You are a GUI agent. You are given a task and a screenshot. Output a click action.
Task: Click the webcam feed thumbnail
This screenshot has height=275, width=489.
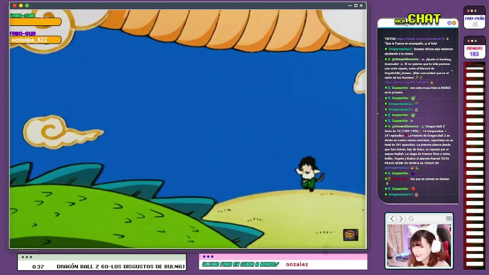pyautogui.click(x=419, y=246)
